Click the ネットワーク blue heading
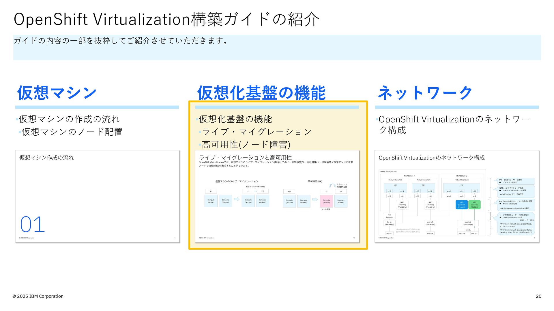This screenshot has width=554, height=311. coord(425,93)
